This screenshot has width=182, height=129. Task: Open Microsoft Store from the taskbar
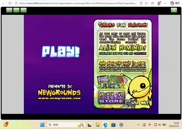113,125
